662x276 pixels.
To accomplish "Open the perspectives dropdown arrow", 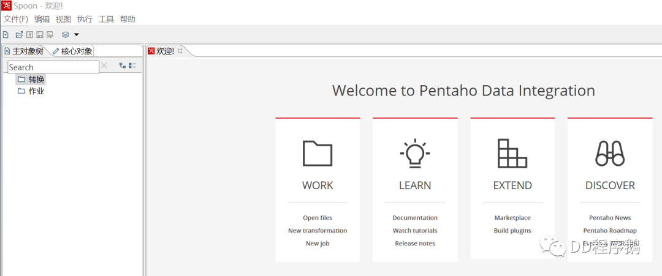I will point(77,34).
